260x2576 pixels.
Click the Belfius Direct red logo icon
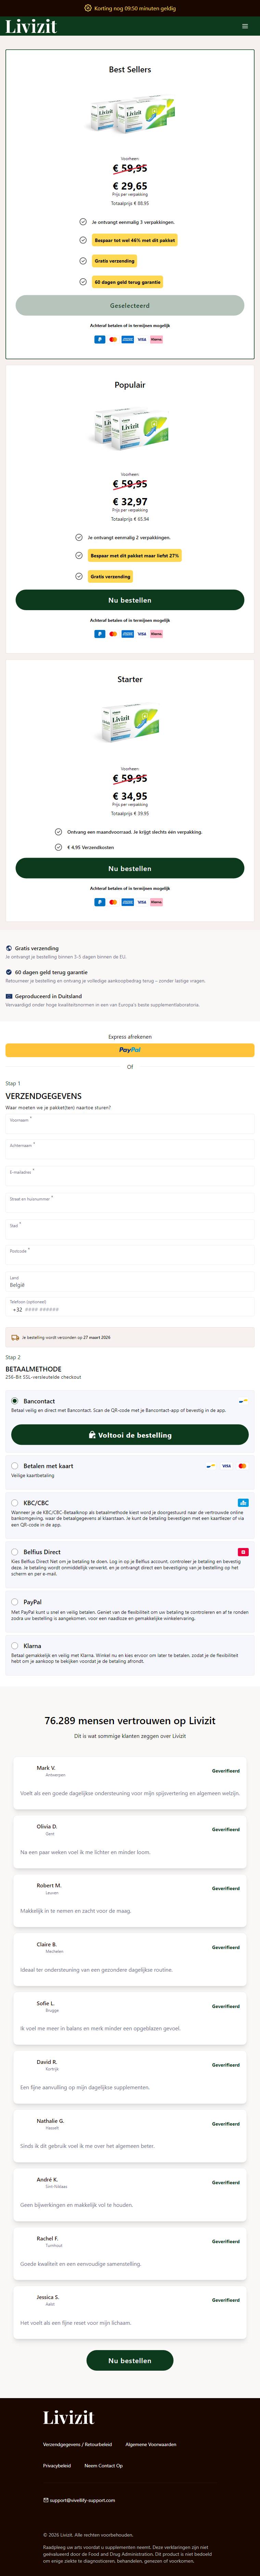(243, 1552)
